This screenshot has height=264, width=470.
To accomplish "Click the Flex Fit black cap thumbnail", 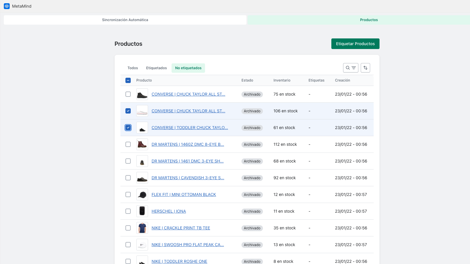I will click(142, 194).
